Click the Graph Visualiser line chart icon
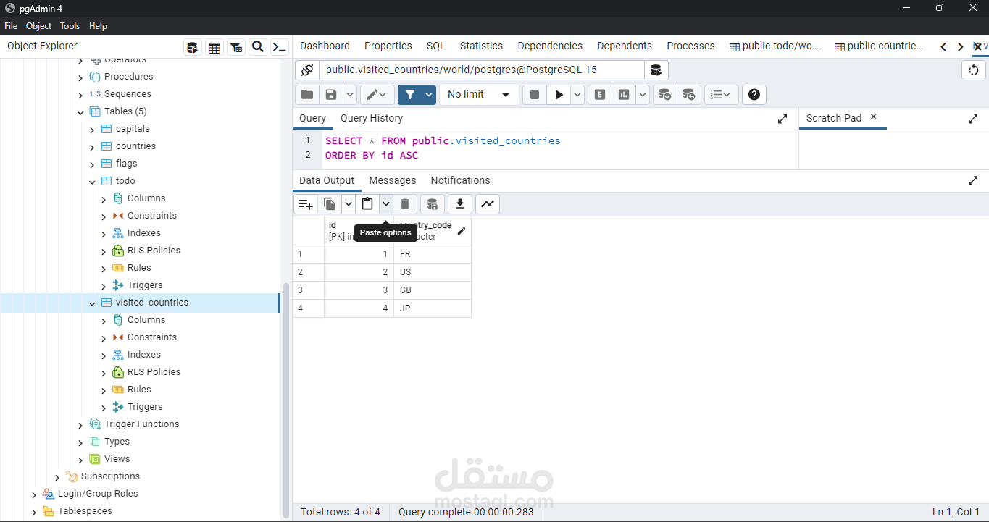The height and width of the screenshot is (522, 989). [488, 204]
